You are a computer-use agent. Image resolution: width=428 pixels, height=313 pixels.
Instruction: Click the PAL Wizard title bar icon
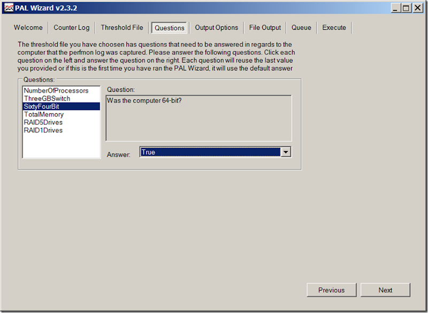(x=9, y=8)
